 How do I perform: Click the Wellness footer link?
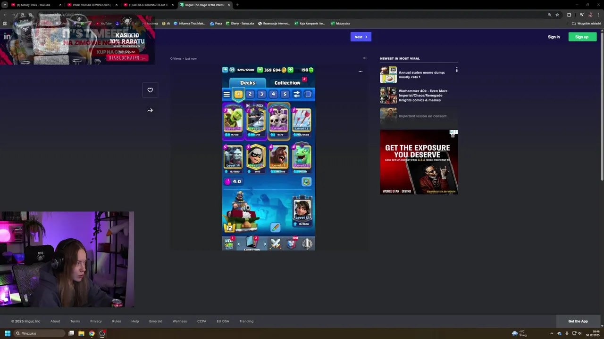click(x=180, y=321)
